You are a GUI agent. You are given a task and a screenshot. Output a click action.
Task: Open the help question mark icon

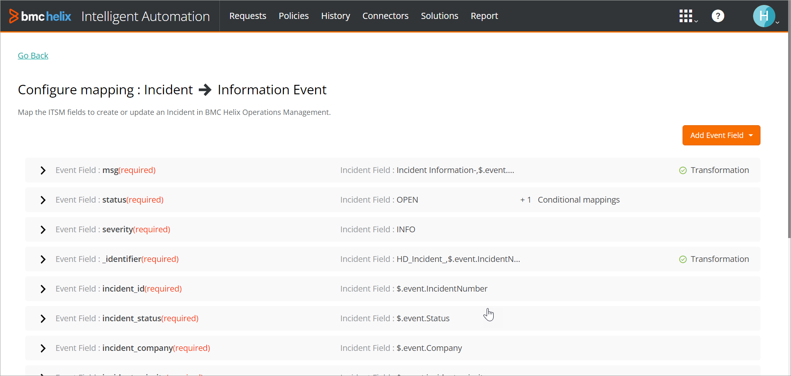tap(718, 16)
